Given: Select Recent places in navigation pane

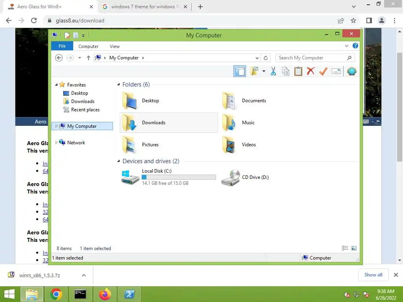Looking at the screenshot, I should (85, 110).
